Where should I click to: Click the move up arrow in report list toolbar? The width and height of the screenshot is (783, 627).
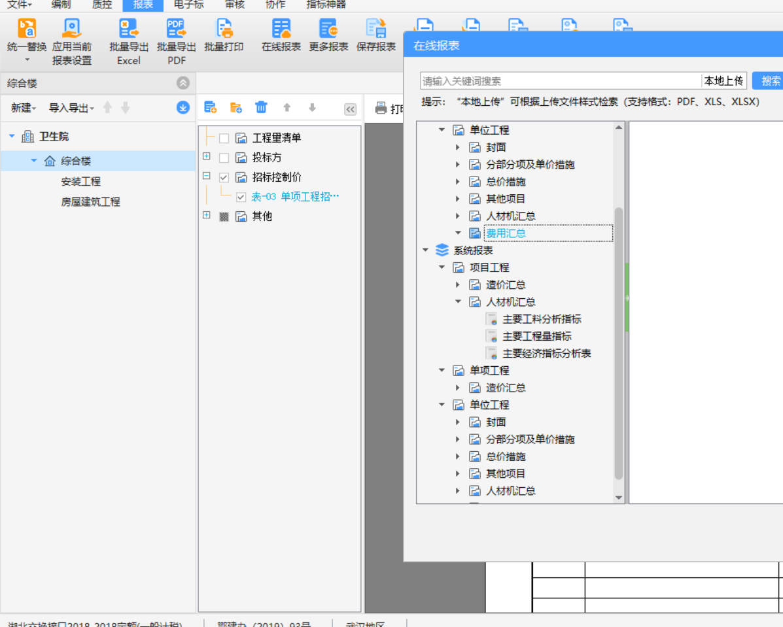coord(287,107)
